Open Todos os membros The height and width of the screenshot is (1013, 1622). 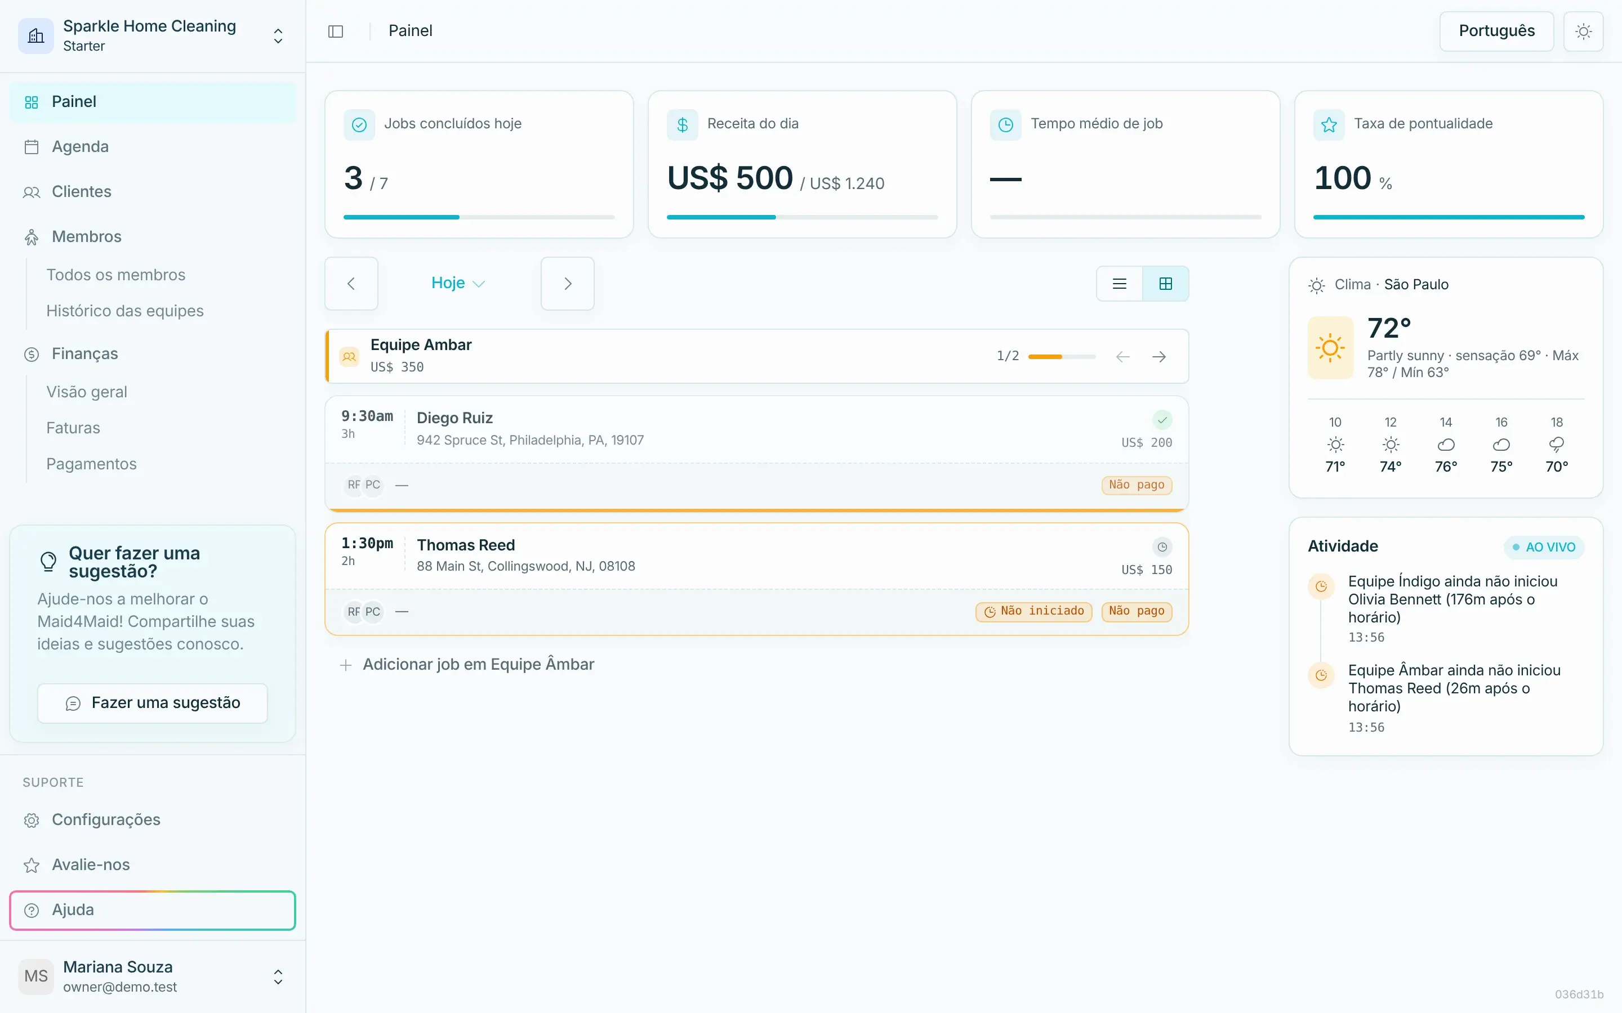click(116, 275)
